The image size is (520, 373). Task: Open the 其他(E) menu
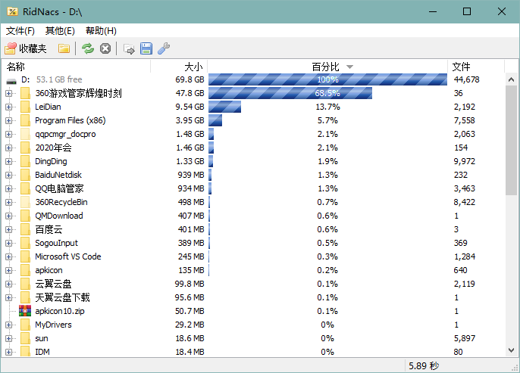[x=60, y=31]
